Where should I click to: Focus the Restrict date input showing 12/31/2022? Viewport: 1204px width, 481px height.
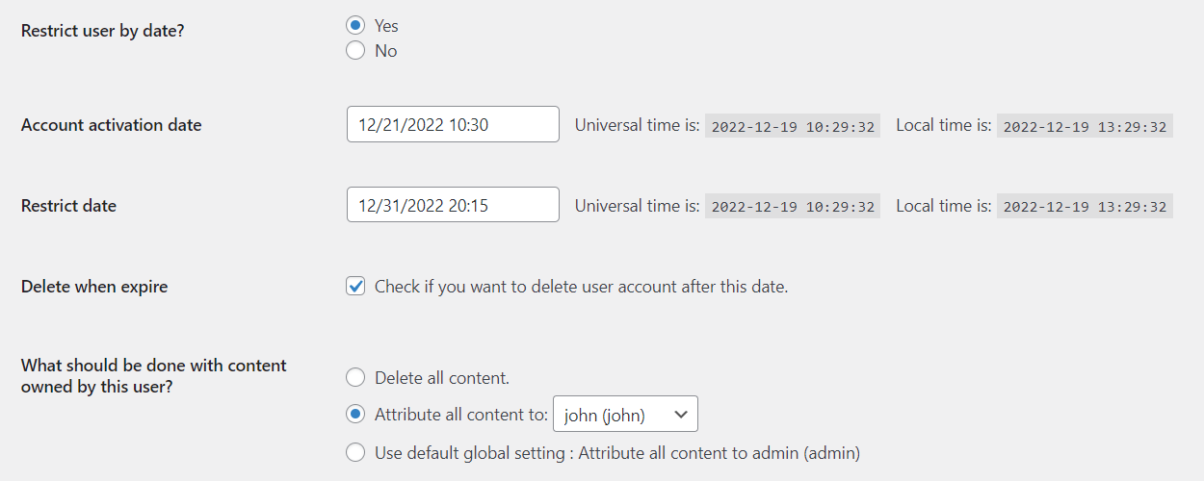point(453,205)
